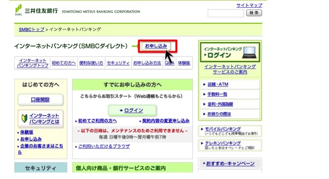Click すでにお申し込みの方へ heading

132,85
